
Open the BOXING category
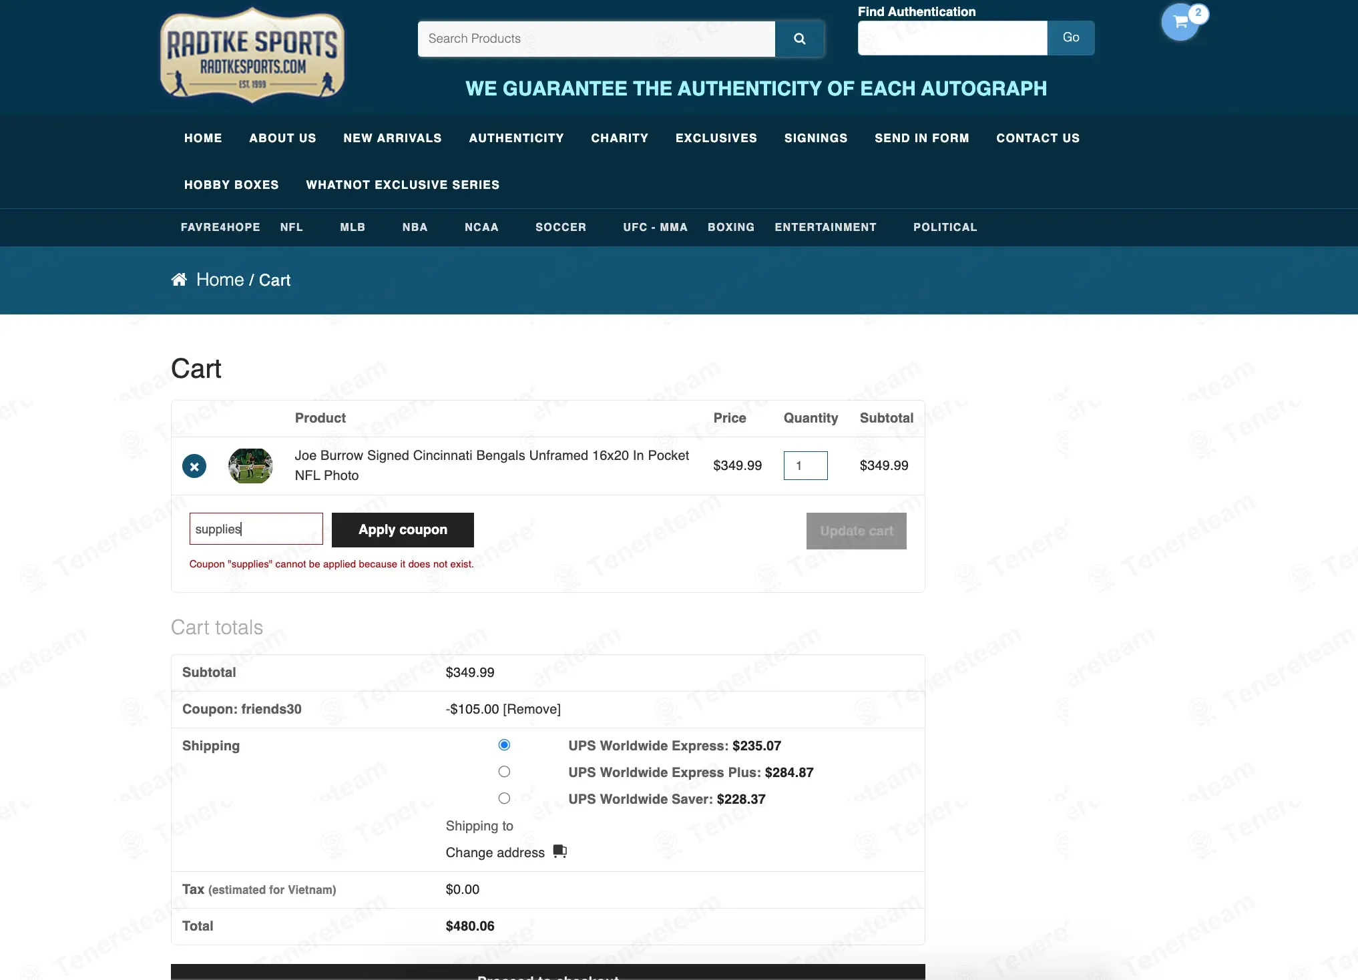click(731, 227)
